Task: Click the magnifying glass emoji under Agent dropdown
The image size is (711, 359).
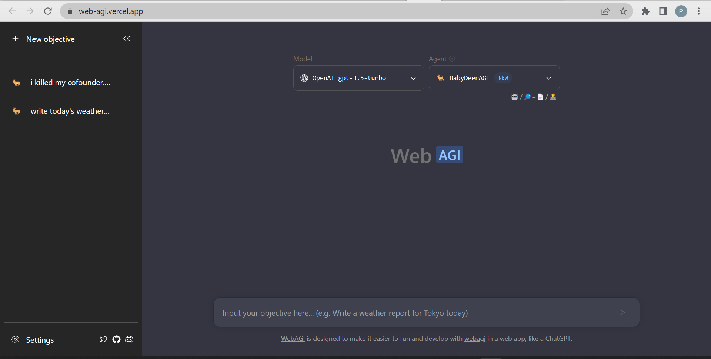Action: (527, 97)
